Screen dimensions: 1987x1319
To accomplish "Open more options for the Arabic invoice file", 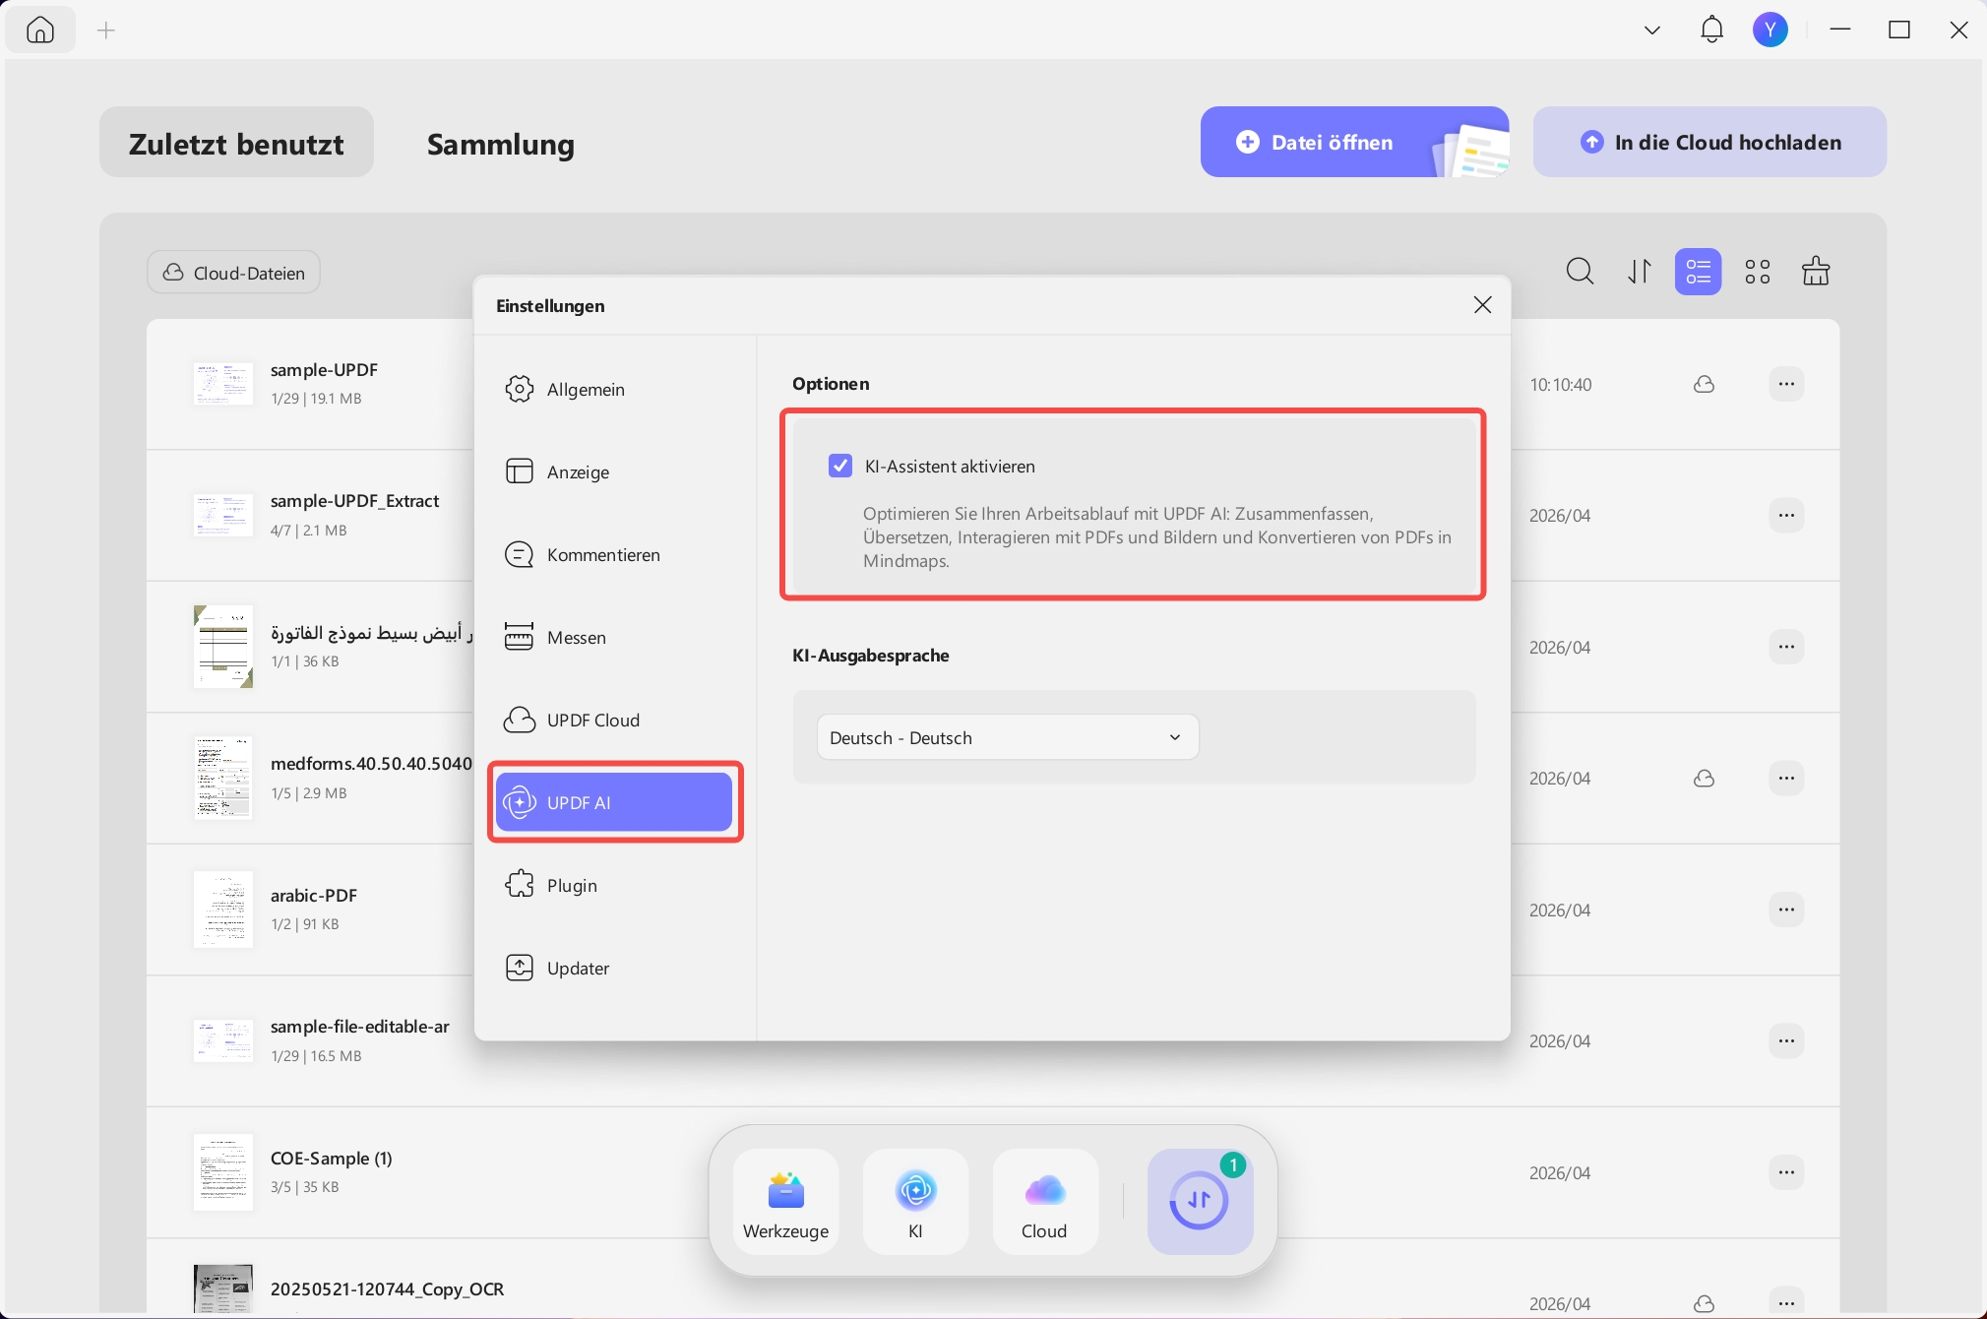I will pos(1786,647).
